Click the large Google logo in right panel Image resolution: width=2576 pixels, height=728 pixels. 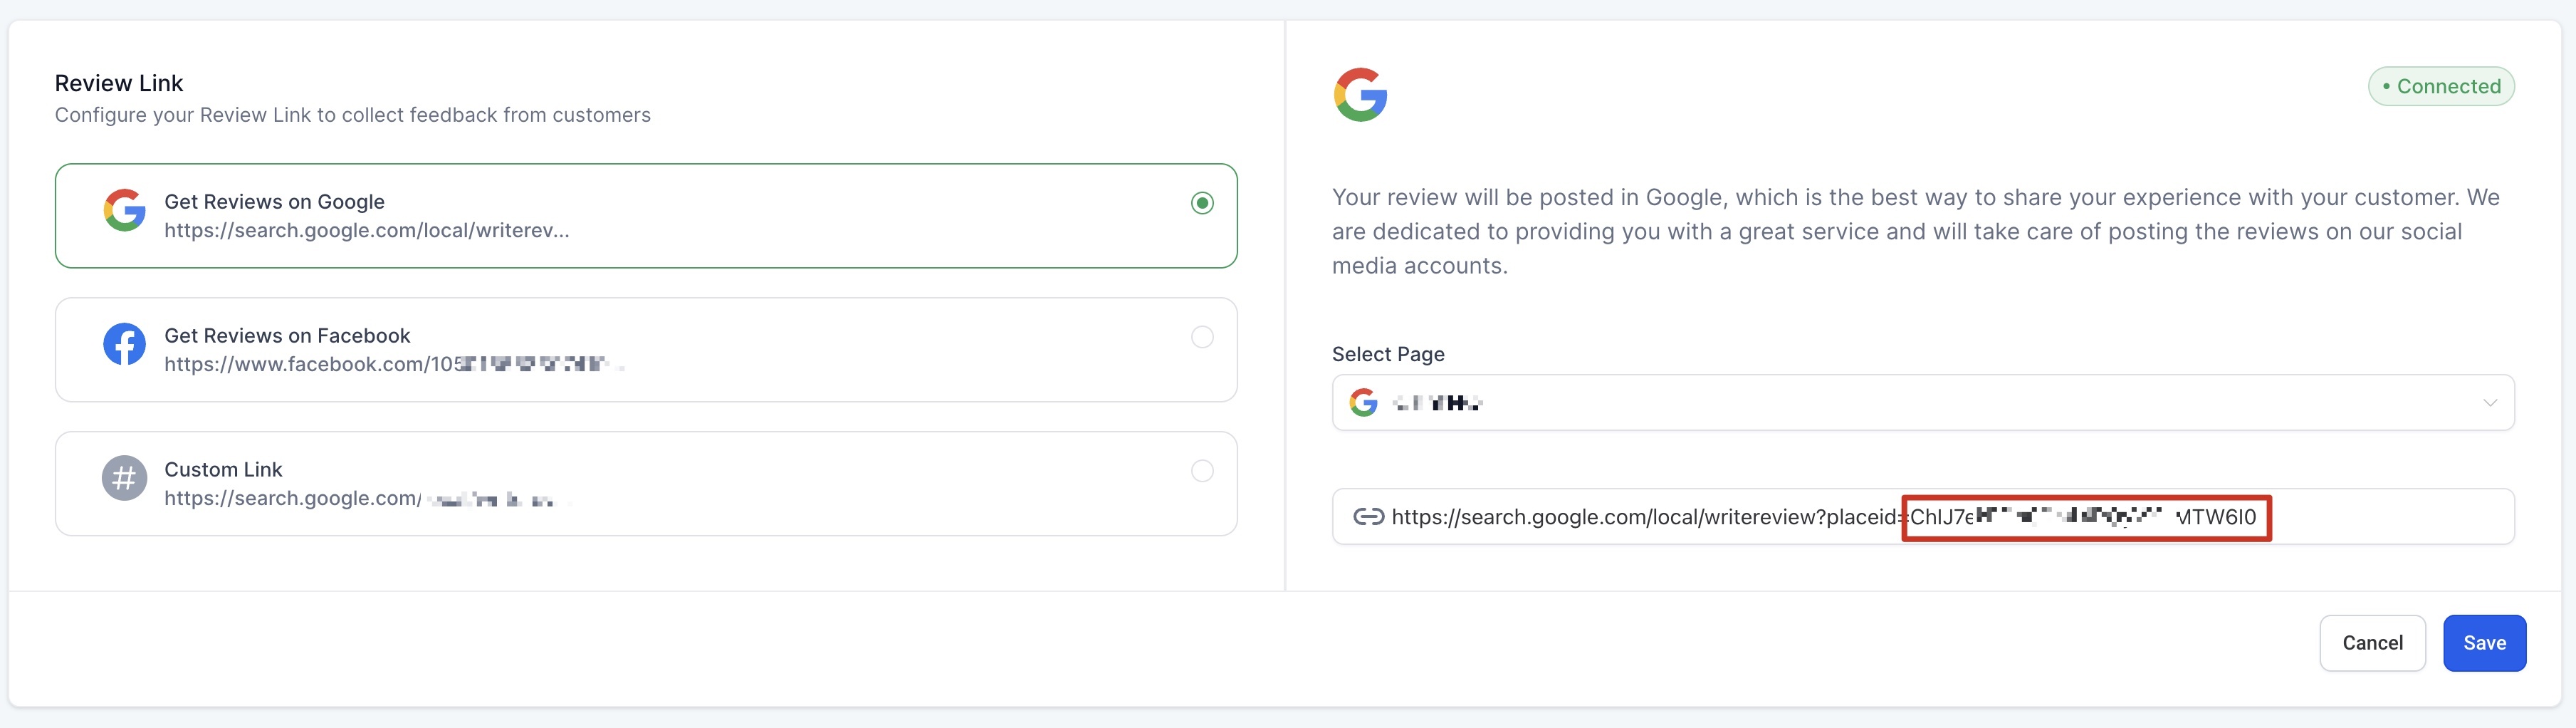(1360, 95)
